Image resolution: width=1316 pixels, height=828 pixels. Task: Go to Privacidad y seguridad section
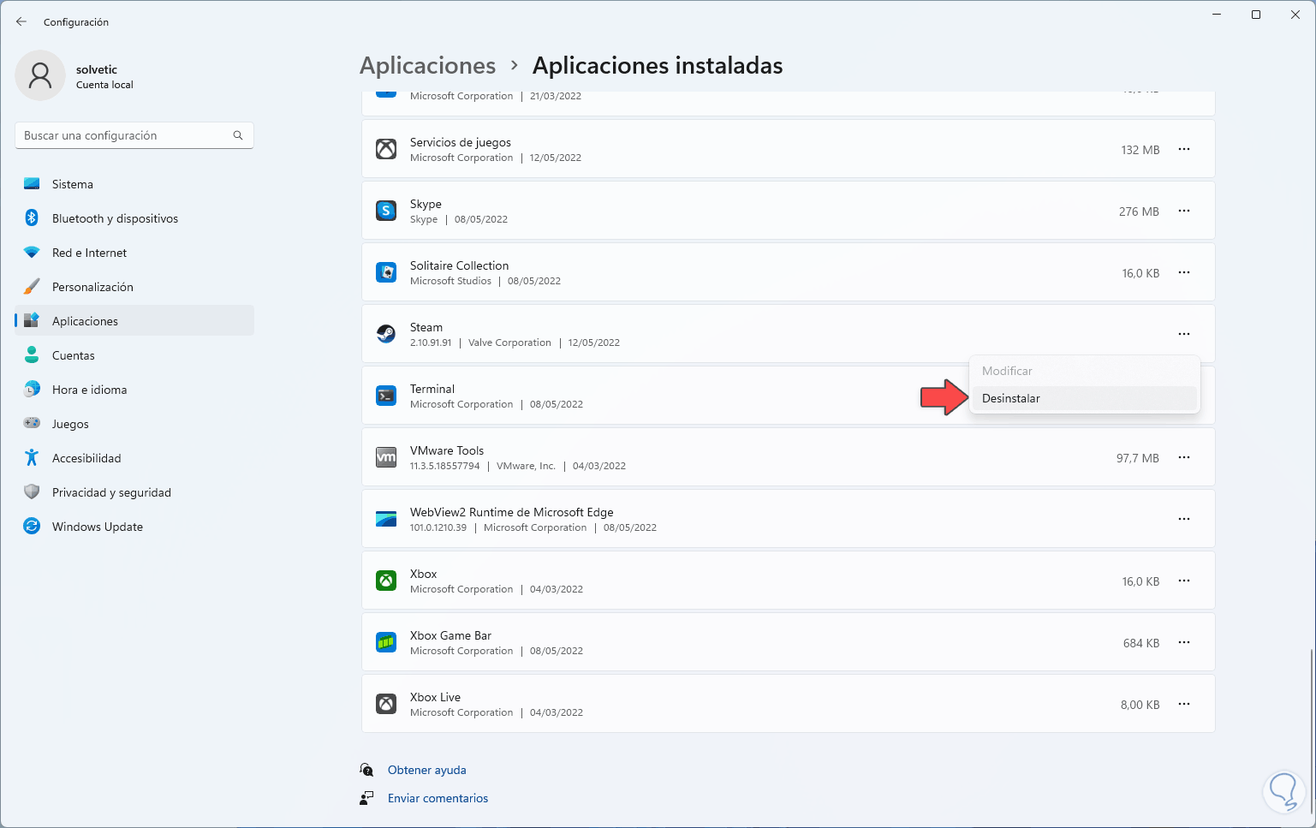point(111,492)
